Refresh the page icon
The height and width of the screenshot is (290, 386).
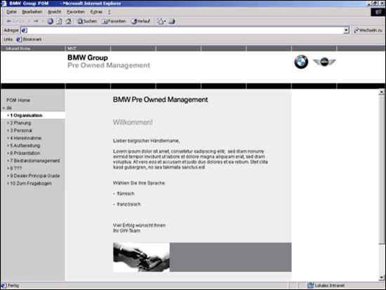pos(59,21)
